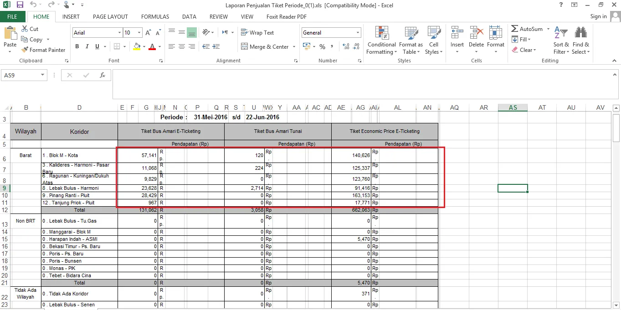Align cell text to the right

(x=191, y=46)
